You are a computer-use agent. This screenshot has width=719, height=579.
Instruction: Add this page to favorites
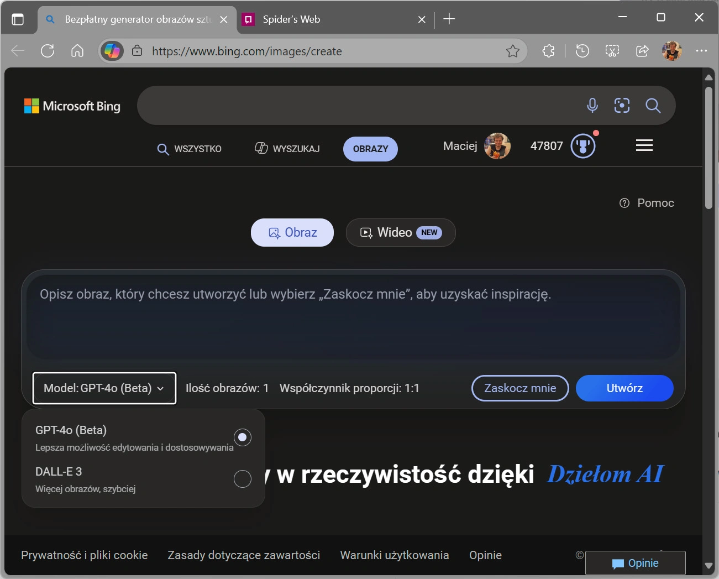coord(513,51)
